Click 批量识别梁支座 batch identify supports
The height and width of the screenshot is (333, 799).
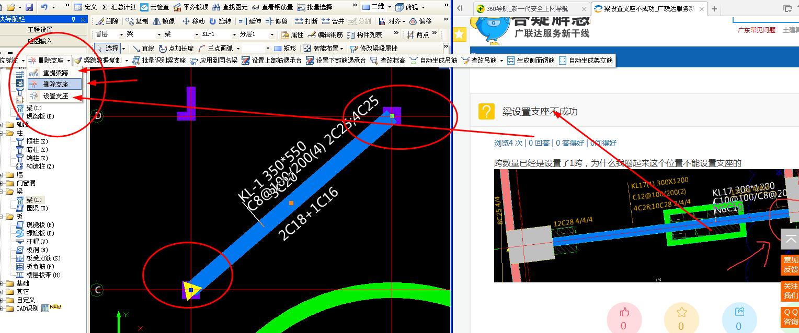point(158,61)
